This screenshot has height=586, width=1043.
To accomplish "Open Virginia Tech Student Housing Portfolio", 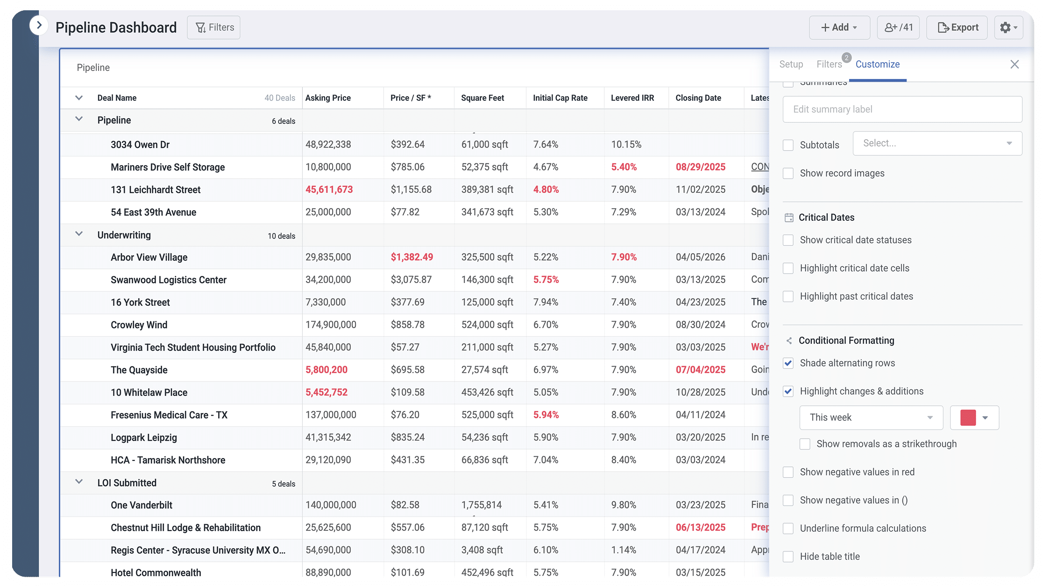I will pyautogui.click(x=193, y=347).
